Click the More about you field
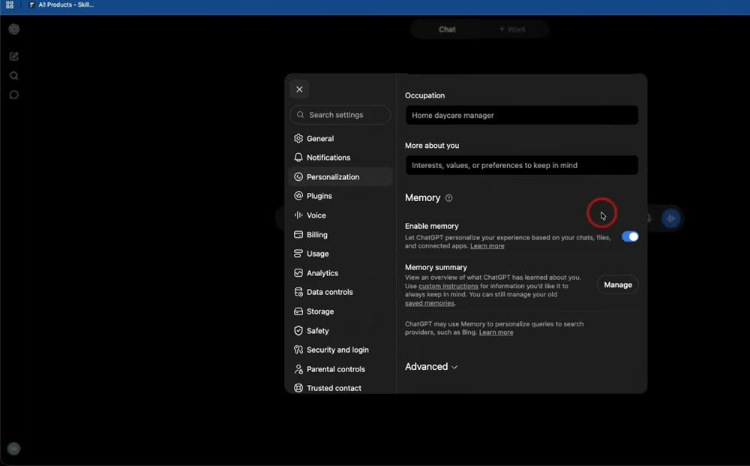 point(521,165)
